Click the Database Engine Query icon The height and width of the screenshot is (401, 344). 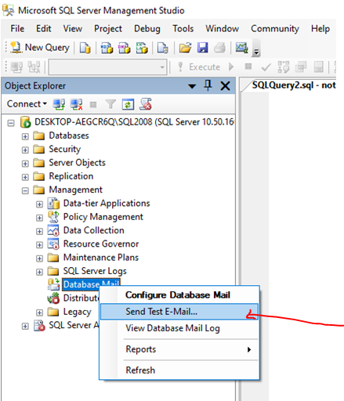[x=85, y=48]
